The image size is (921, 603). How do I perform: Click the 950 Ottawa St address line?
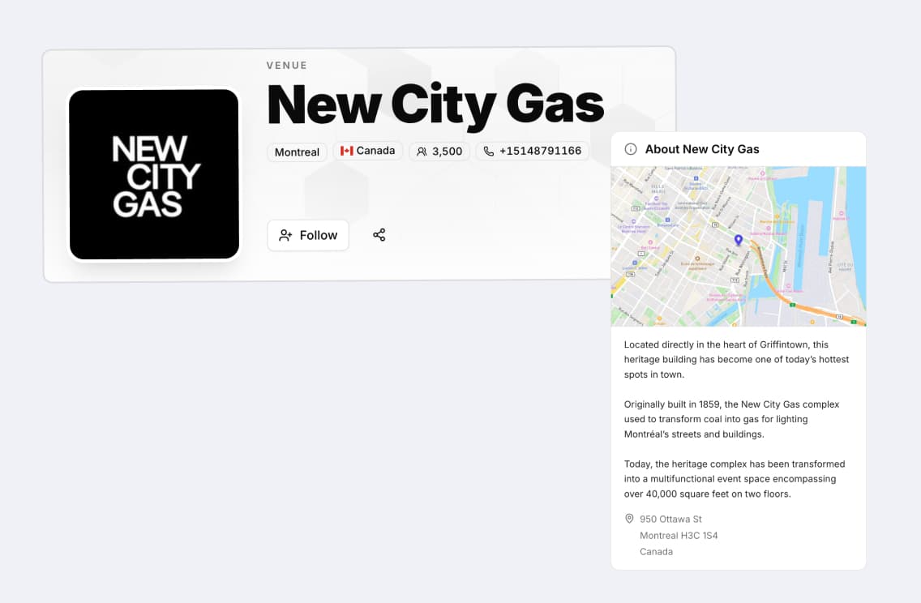pyautogui.click(x=670, y=519)
